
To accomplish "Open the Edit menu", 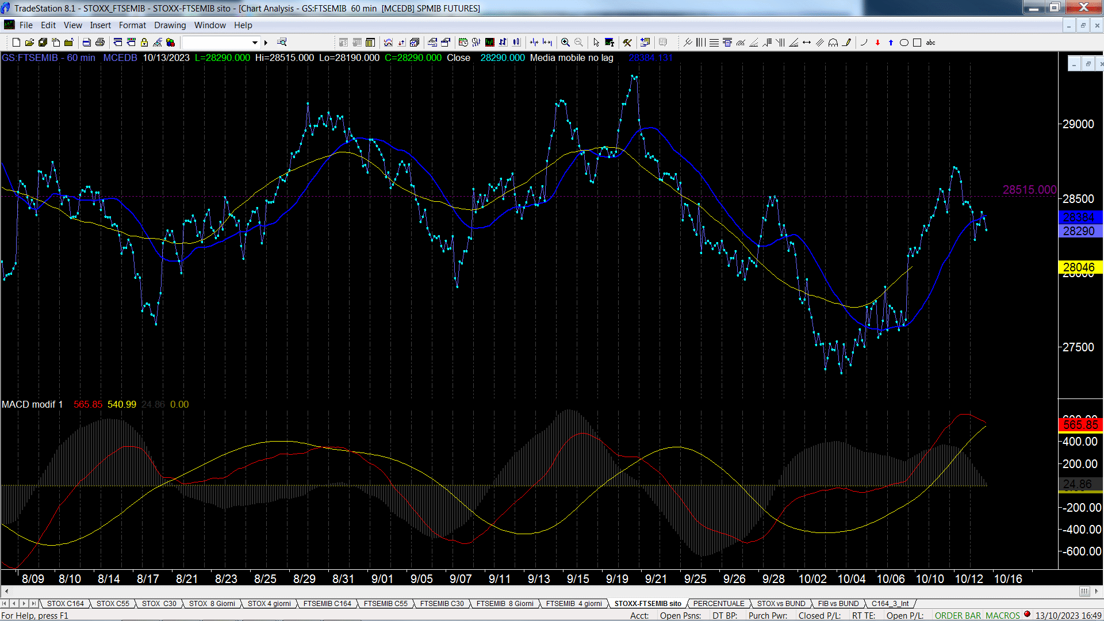I will point(48,25).
